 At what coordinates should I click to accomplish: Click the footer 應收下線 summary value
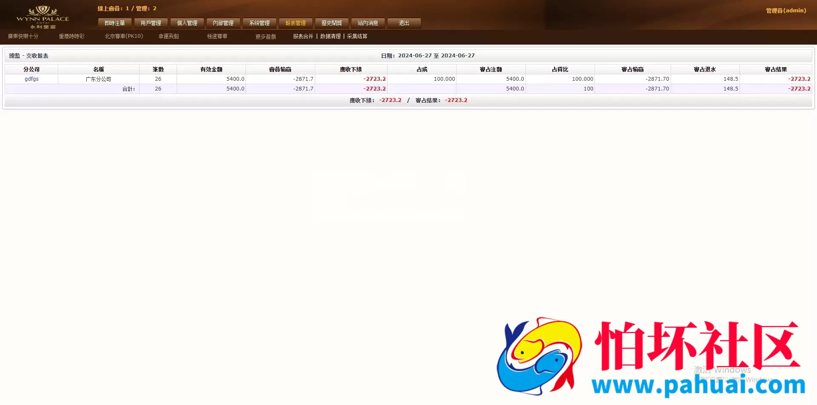(390, 100)
